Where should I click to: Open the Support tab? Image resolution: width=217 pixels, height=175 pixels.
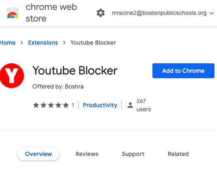click(133, 154)
